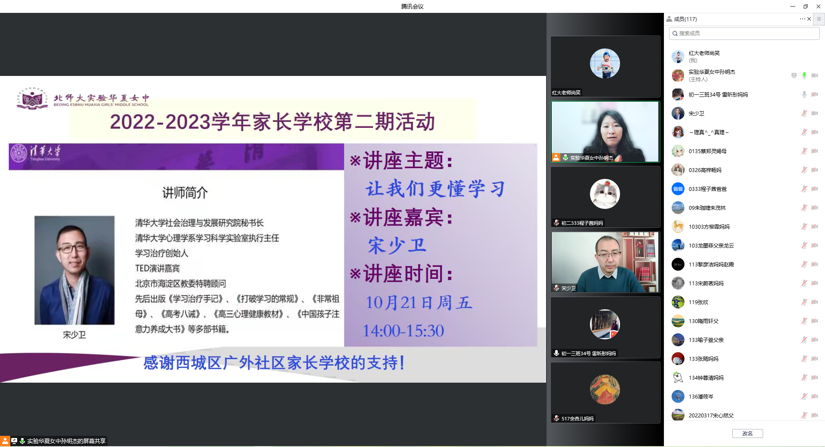Click the 改名 rename button
This screenshot has width=825, height=447.
point(747,433)
